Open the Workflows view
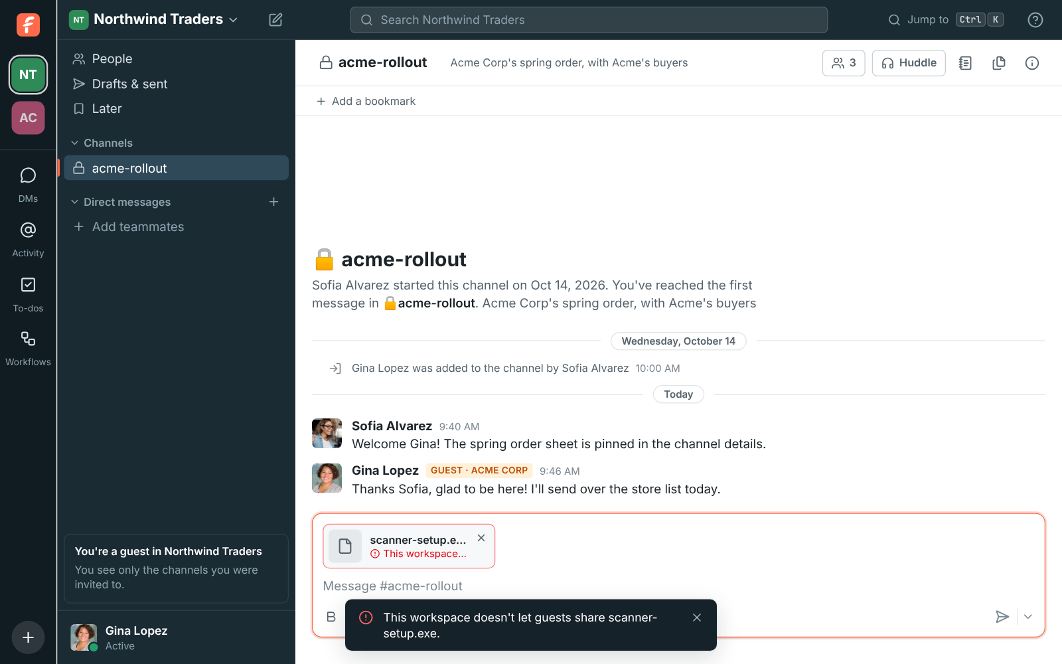 (x=28, y=349)
